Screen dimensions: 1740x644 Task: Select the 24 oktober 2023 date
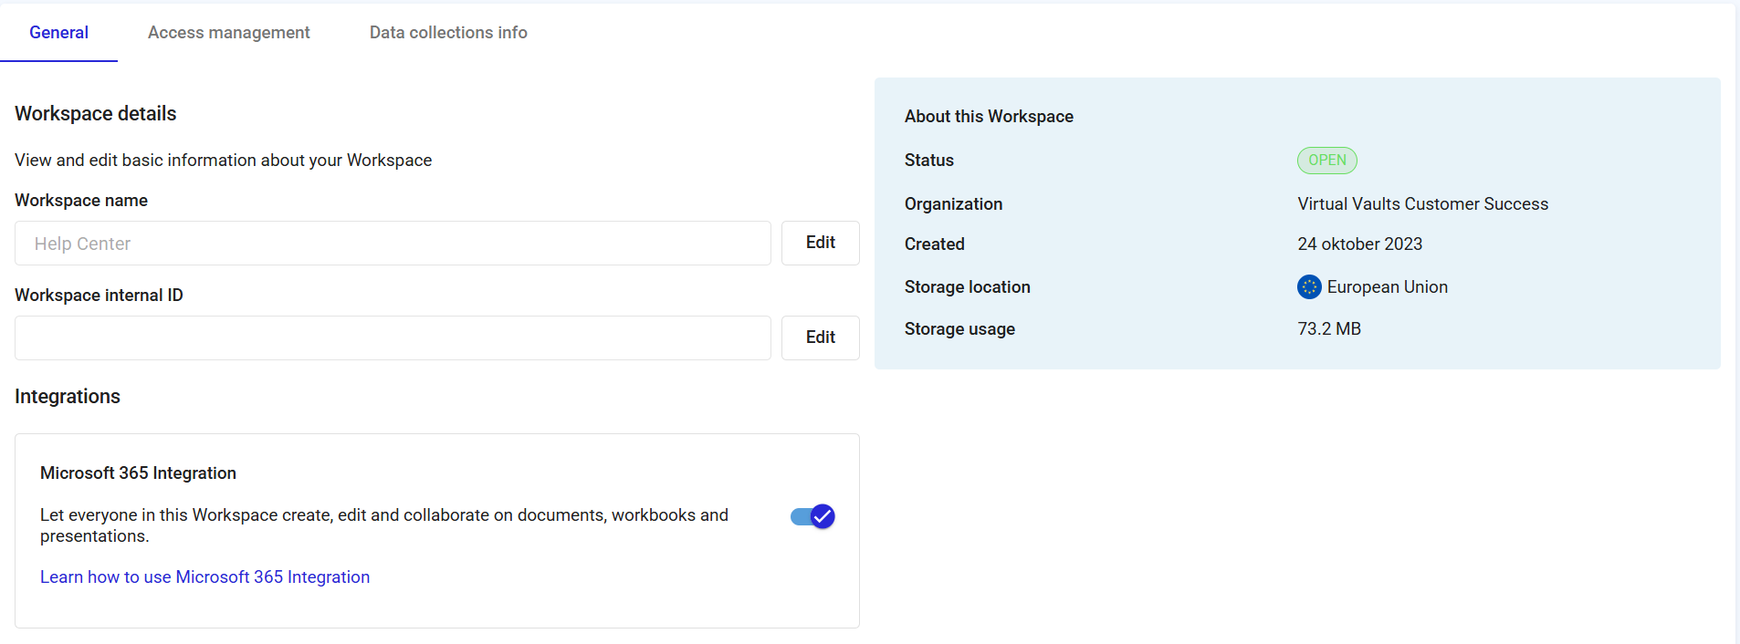tap(1360, 244)
